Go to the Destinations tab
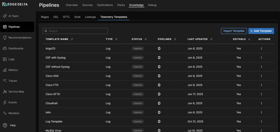The width and height of the screenshot is (280, 132). pyautogui.click(x=105, y=5)
